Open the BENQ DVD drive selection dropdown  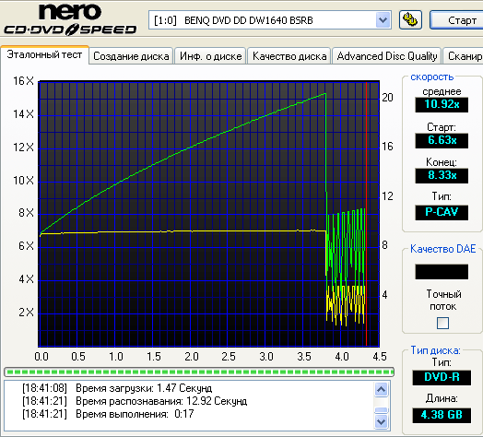click(x=383, y=20)
